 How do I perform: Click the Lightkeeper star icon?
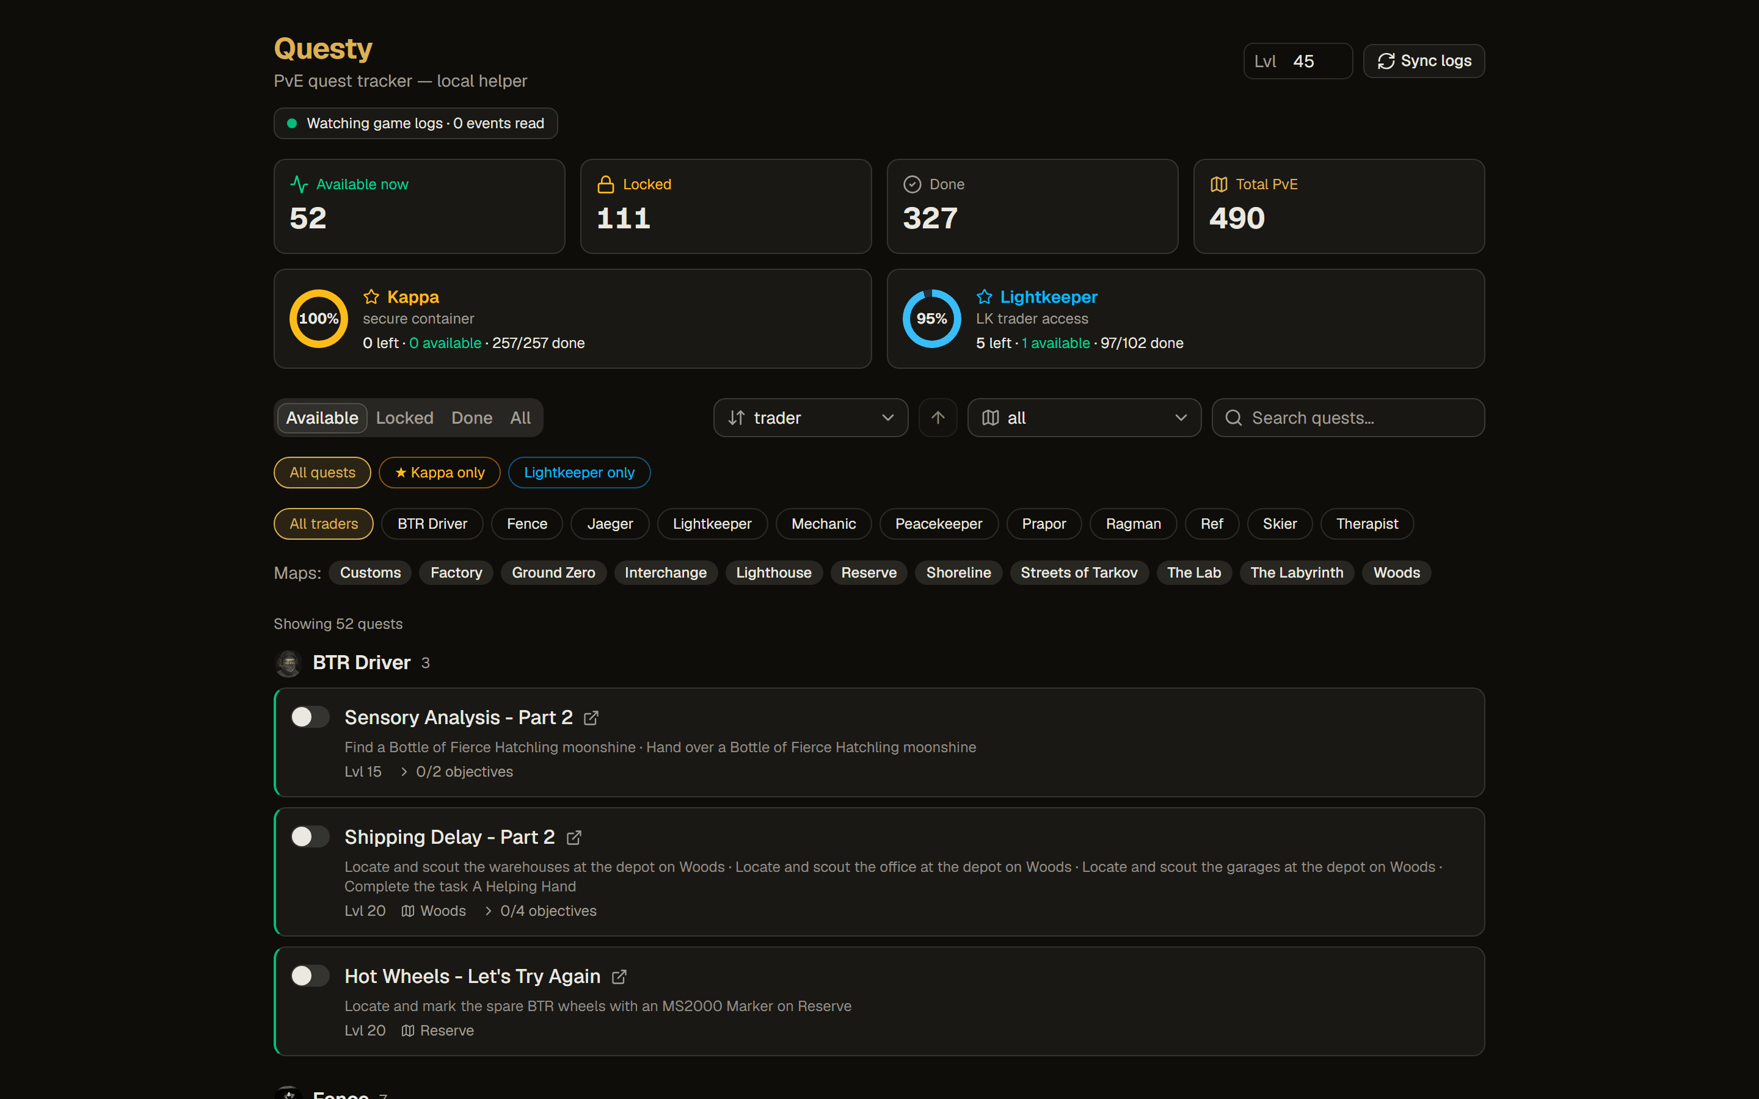984,297
